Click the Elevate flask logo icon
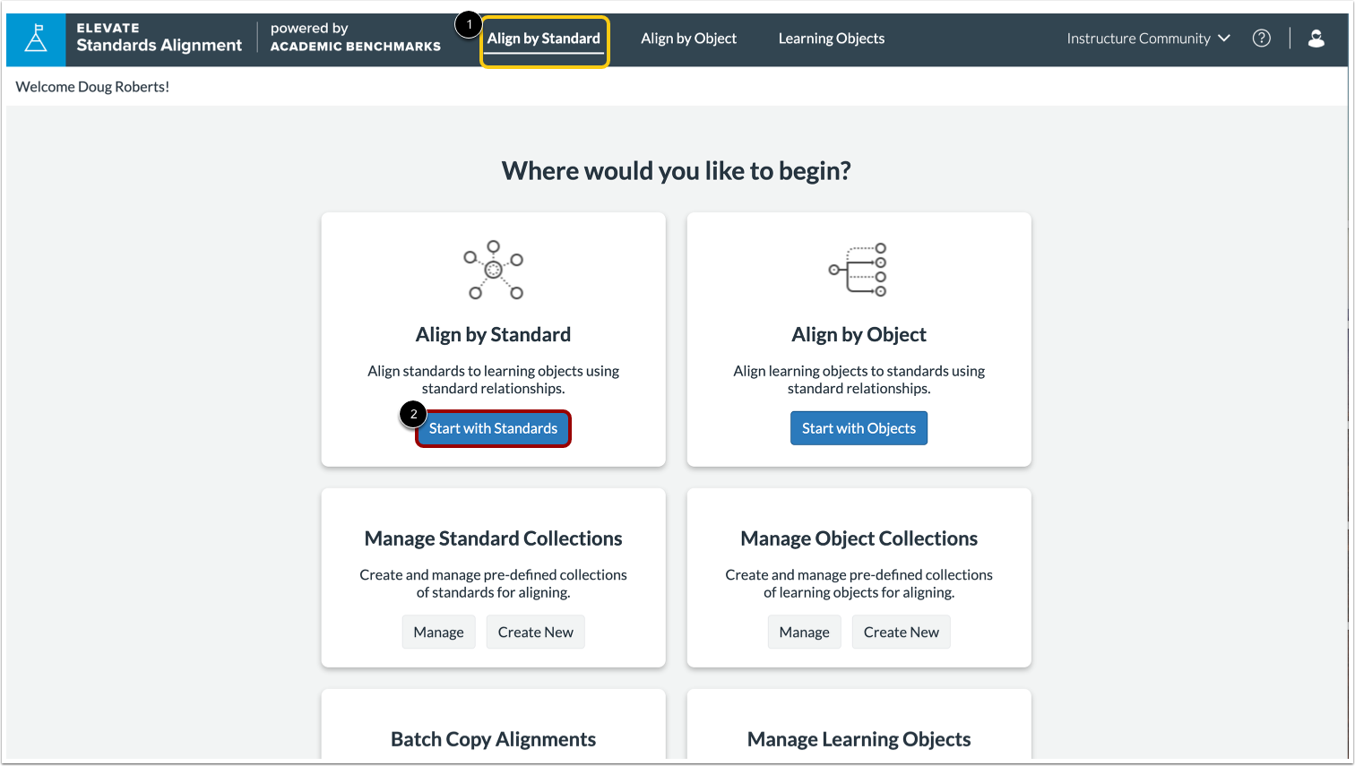Viewport: 1355px width, 766px height. tap(36, 39)
